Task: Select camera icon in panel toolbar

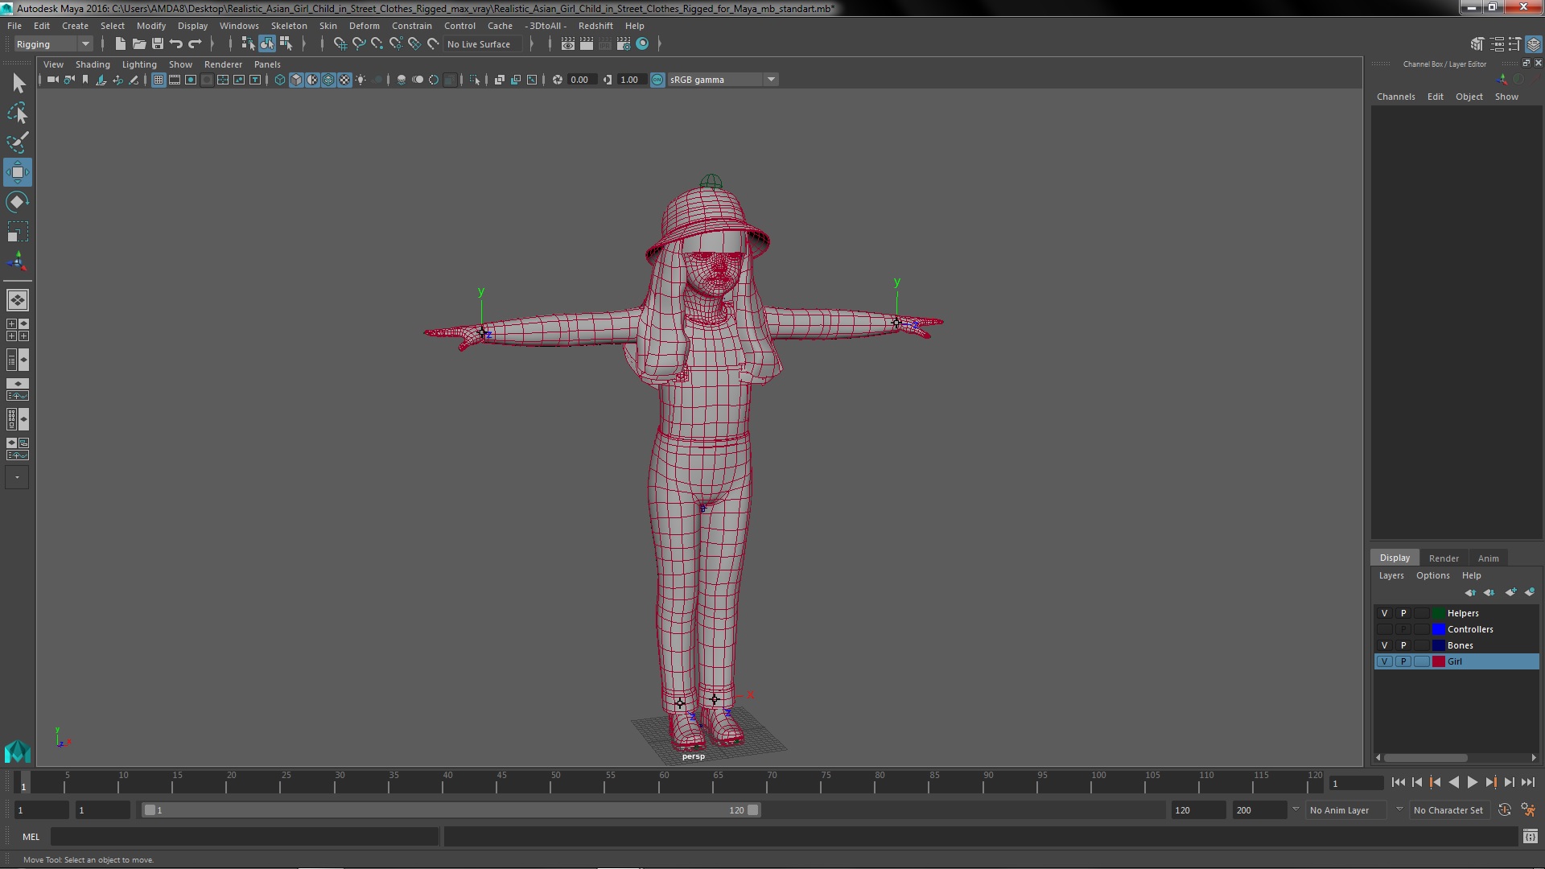Action: (52, 80)
